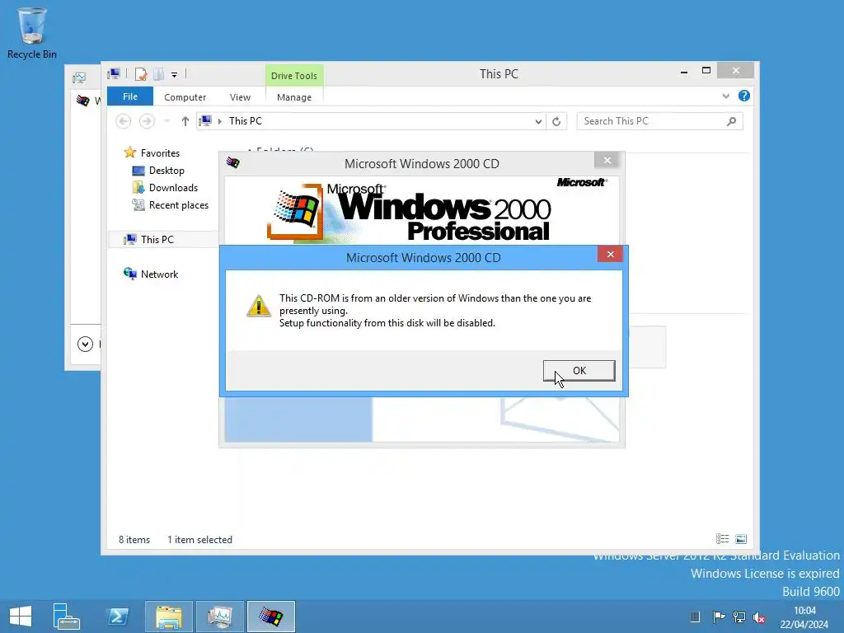Select the Drive Tools contextual tab

pos(294,76)
